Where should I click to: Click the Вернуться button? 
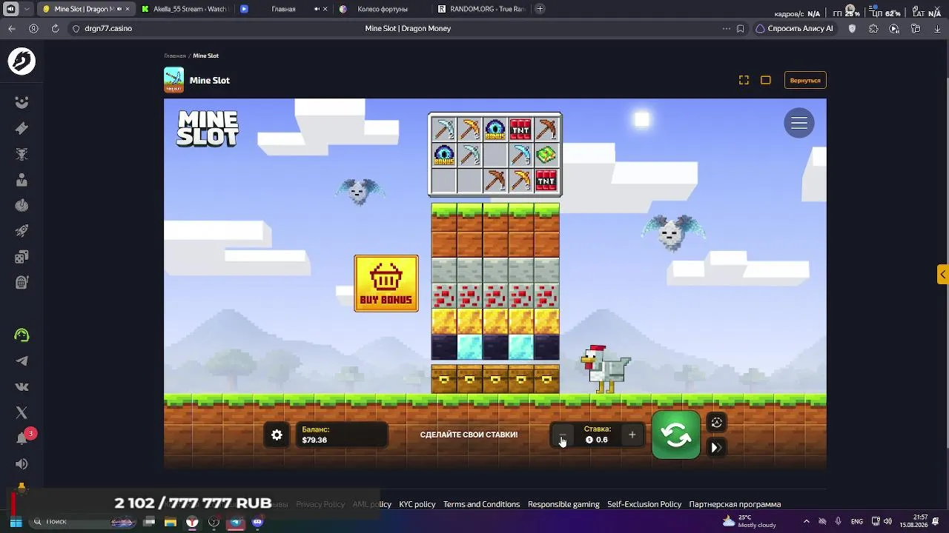(805, 80)
